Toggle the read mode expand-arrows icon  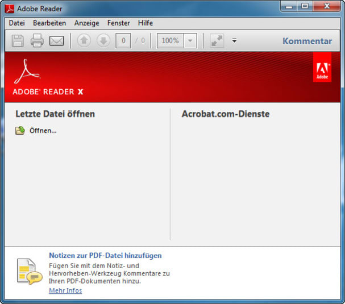tap(217, 41)
